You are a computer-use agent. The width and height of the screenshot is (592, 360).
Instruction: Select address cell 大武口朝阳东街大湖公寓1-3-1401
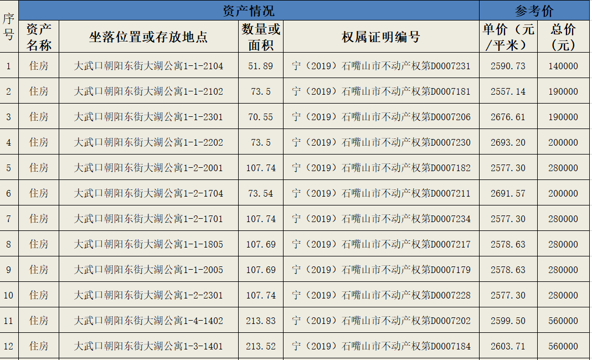pos(148,346)
